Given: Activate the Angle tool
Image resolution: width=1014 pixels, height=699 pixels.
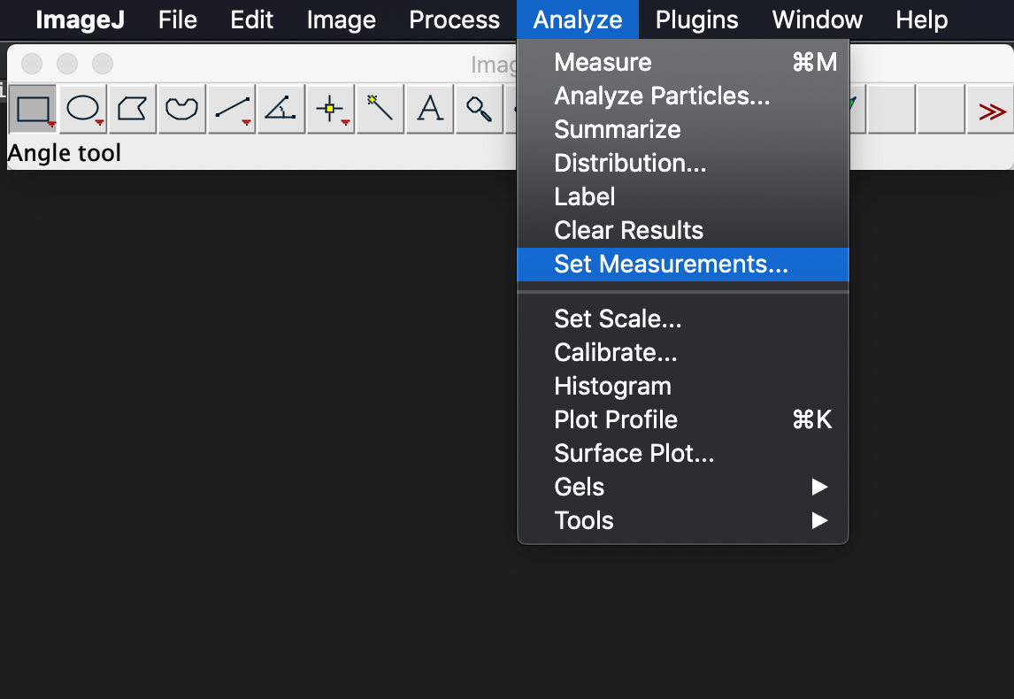Looking at the screenshot, I should coord(281,110).
